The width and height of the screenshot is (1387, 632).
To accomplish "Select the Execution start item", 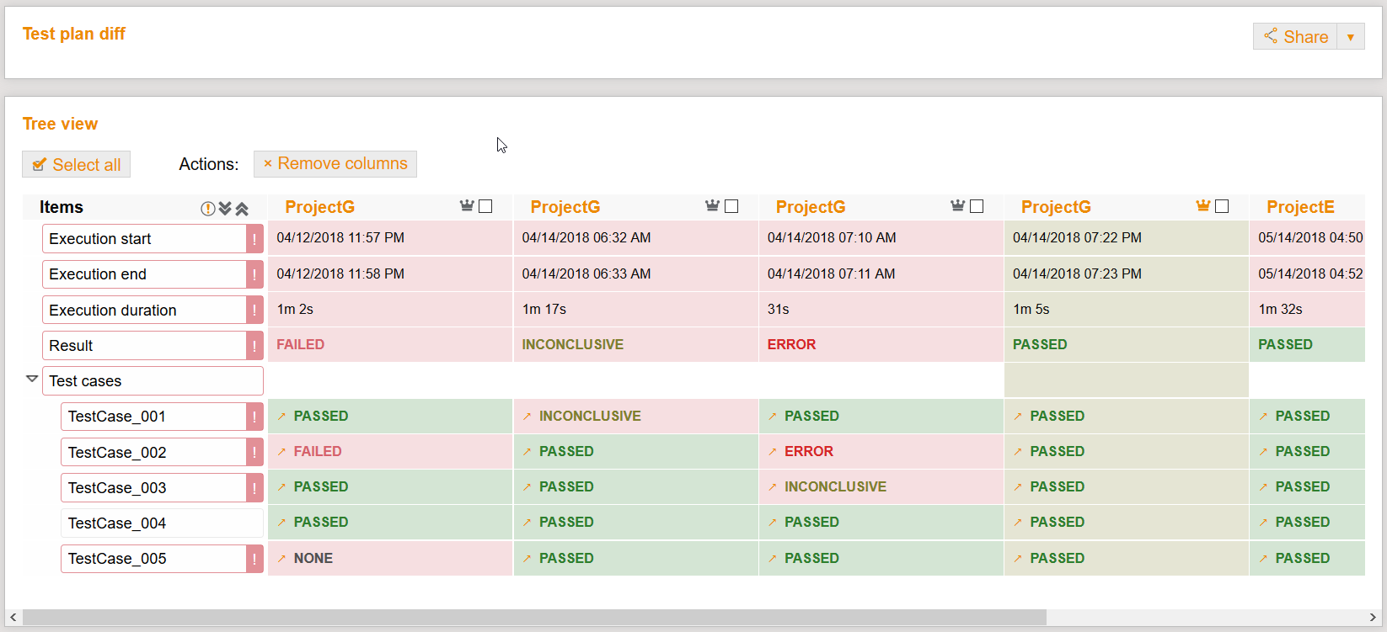I will click(144, 239).
